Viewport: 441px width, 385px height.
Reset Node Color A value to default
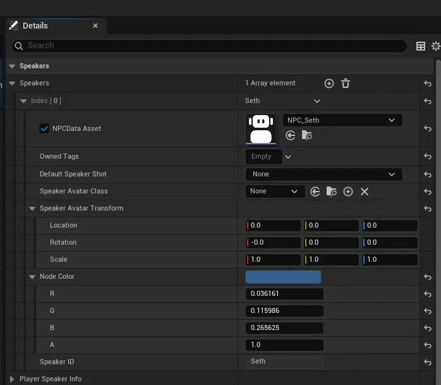click(x=428, y=345)
